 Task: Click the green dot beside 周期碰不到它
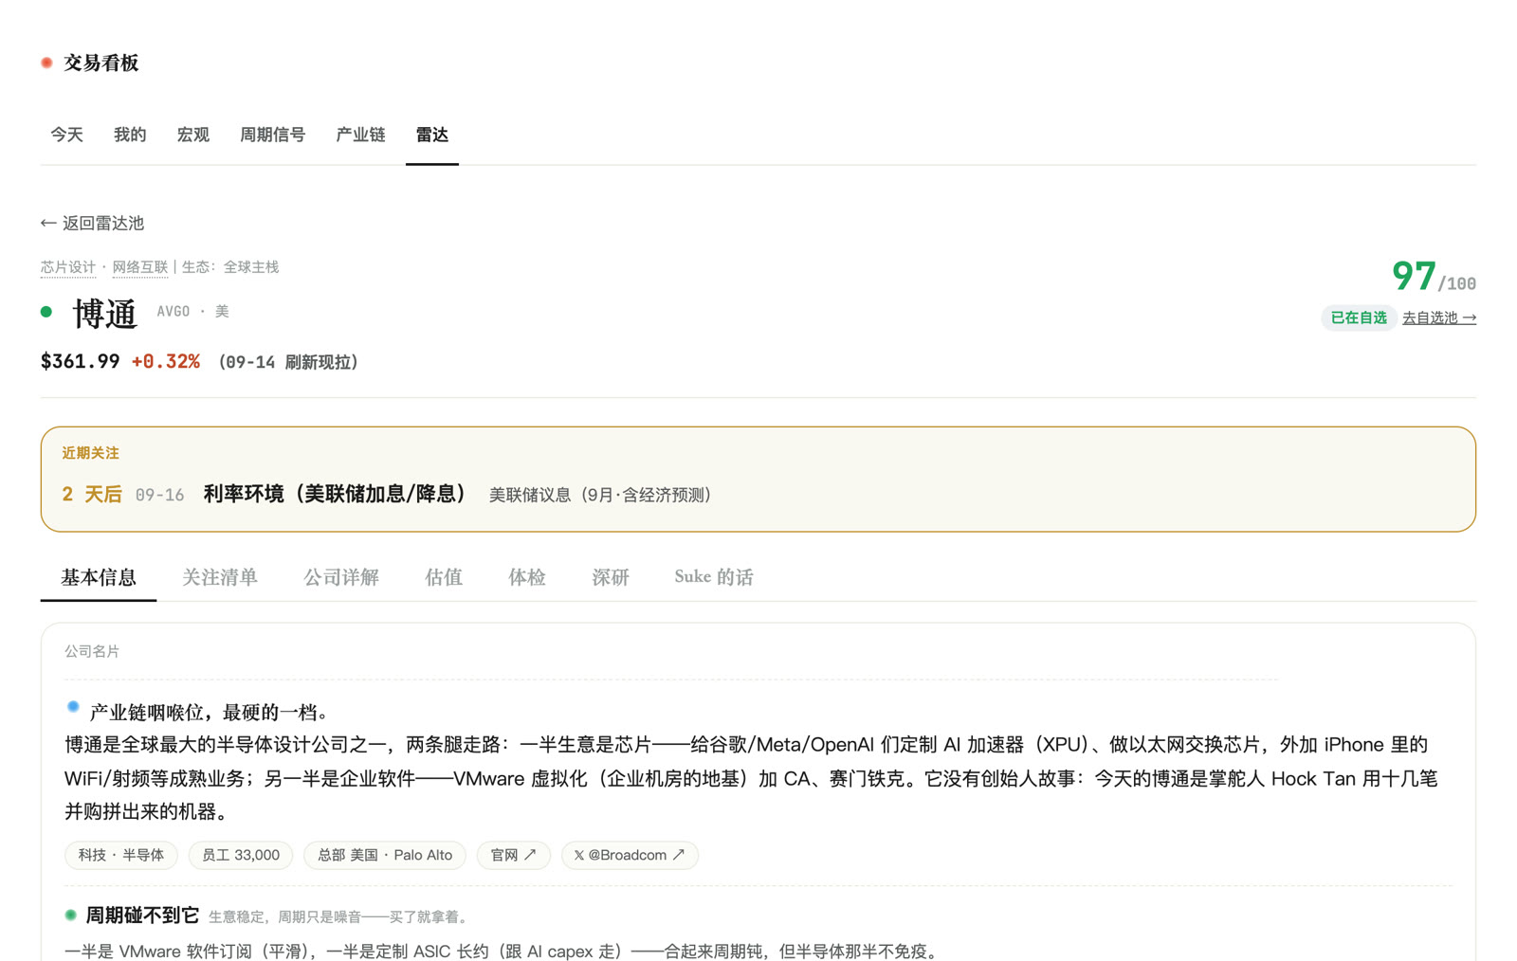tap(70, 916)
